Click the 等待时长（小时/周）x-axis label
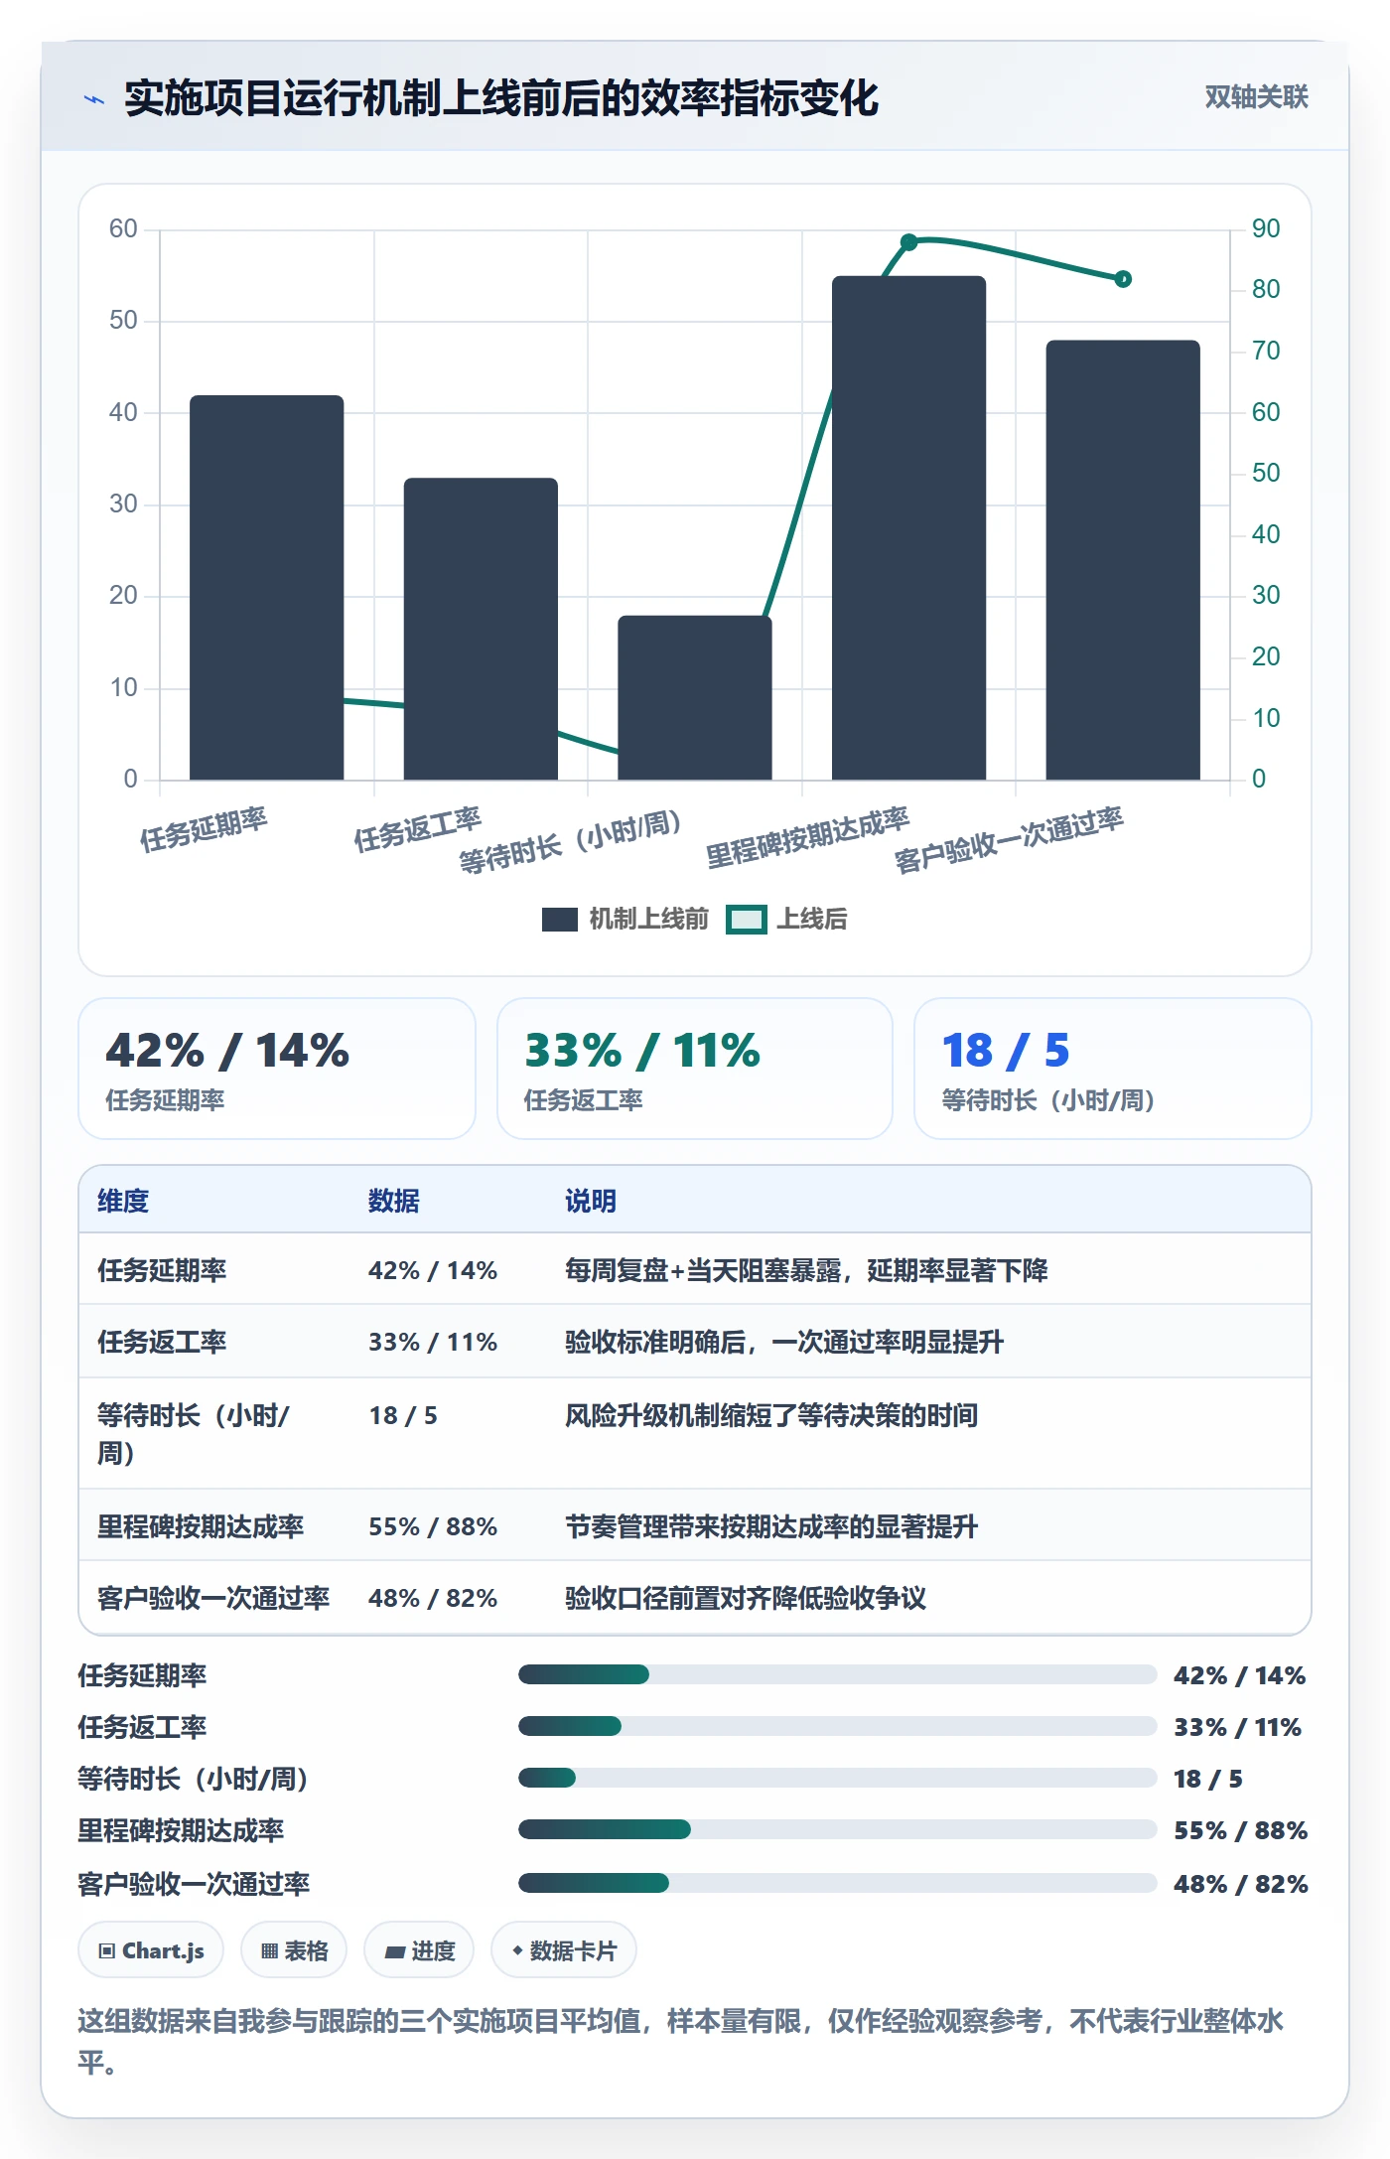The image size is (1390, 2159). [x=570, y=840]
